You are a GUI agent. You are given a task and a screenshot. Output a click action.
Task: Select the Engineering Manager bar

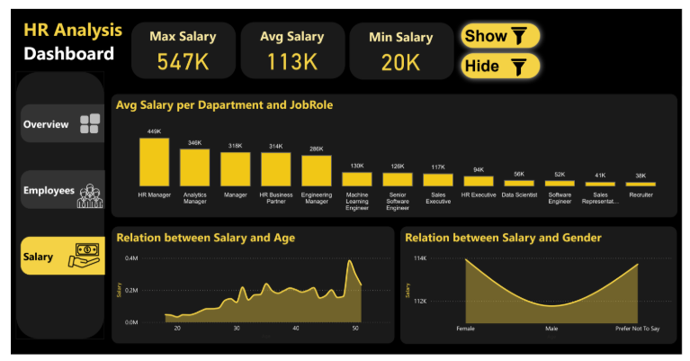316,171
